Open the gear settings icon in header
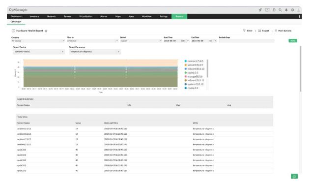Image resolution: width=313 pixels, height=185 pixels. 292,10
